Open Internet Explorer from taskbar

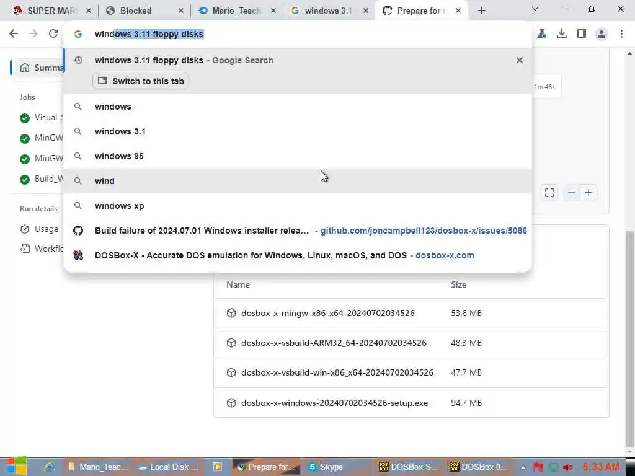pos(49,467)
